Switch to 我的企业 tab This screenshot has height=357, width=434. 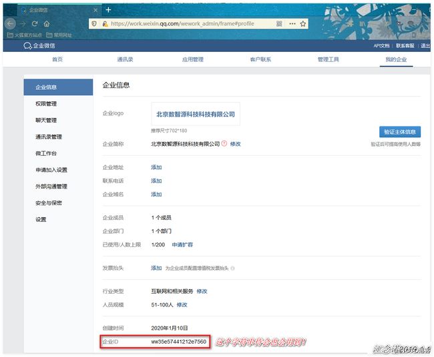coord(396,59)
